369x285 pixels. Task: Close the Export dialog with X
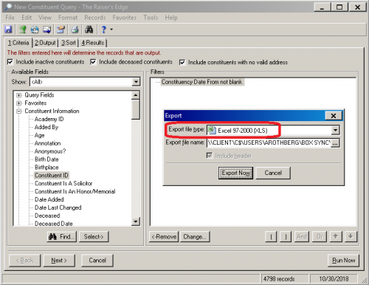[x=334, y=116]
